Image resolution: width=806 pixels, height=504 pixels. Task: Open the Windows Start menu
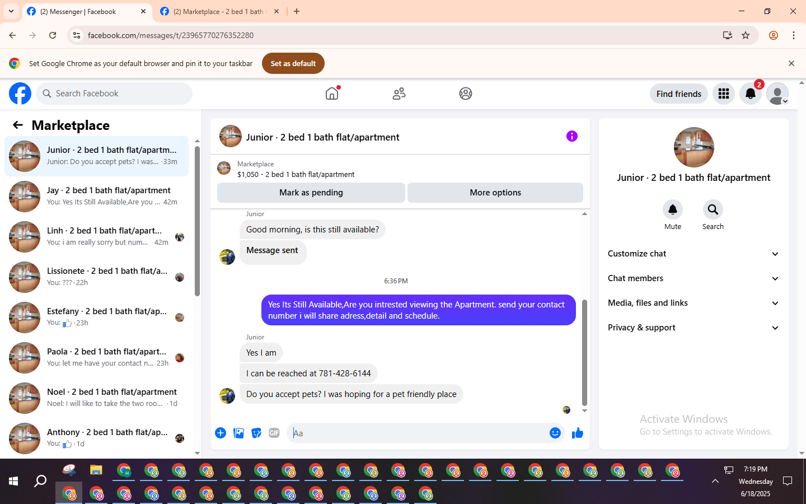click(x=13, y=481)
